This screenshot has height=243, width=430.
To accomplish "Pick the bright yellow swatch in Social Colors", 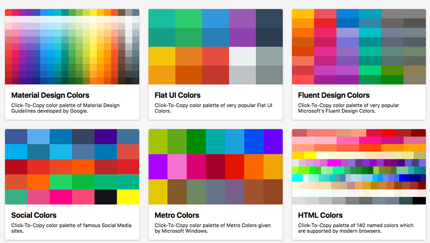I will pyautogui.click(x=128, y=197).
